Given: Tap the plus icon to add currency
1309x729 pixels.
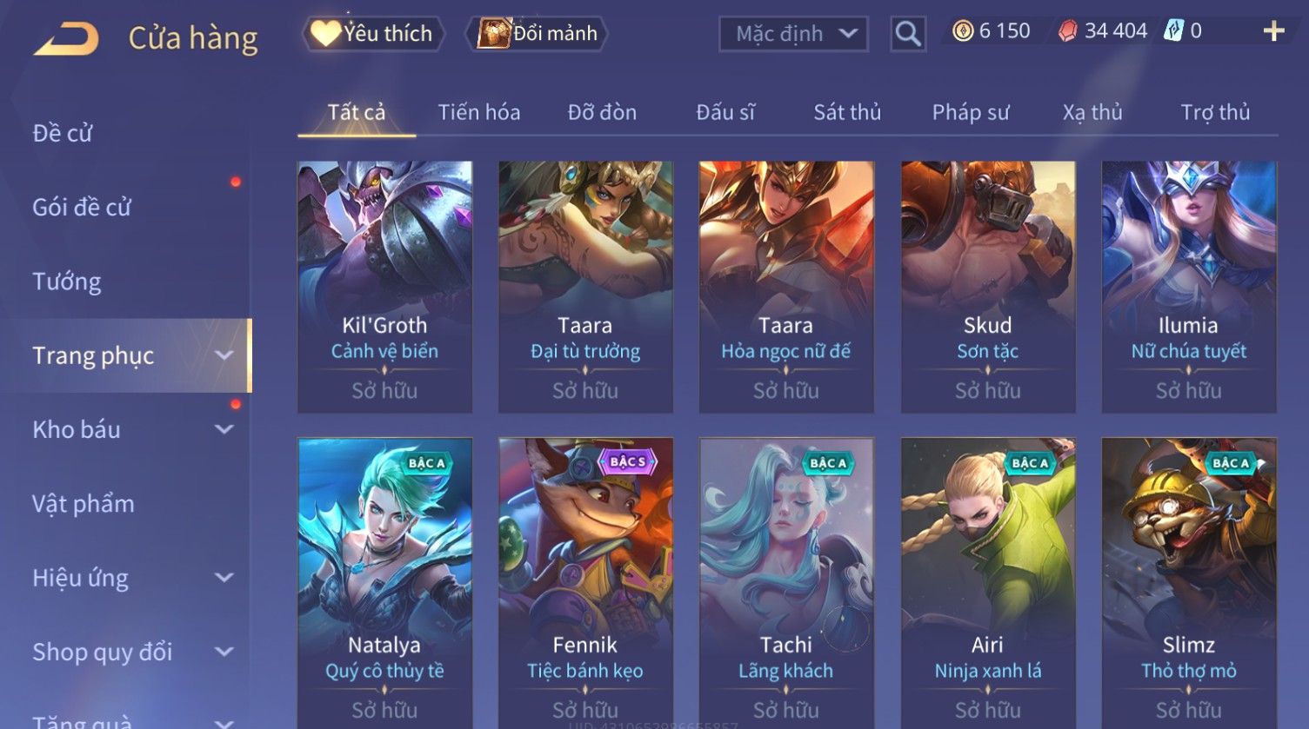Looking at the screenshot, I should pos(1274,31).
